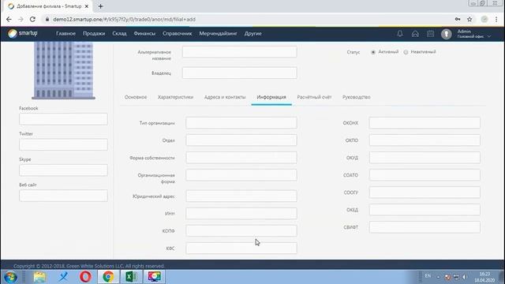Switch to the Руководство tab
505x284 pixels.
pyautogui.click(x=356, y=97)
